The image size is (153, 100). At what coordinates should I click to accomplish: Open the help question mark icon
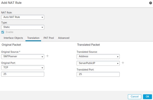point(150,3)
